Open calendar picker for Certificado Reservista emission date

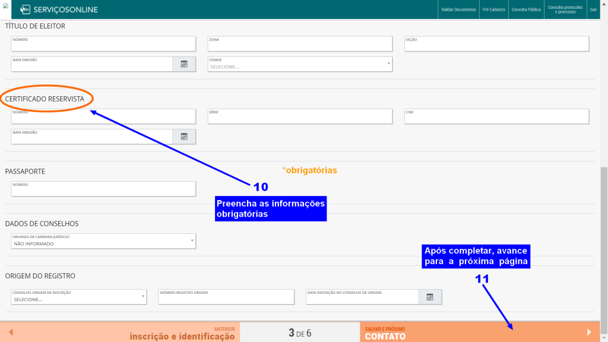[184, 137]
